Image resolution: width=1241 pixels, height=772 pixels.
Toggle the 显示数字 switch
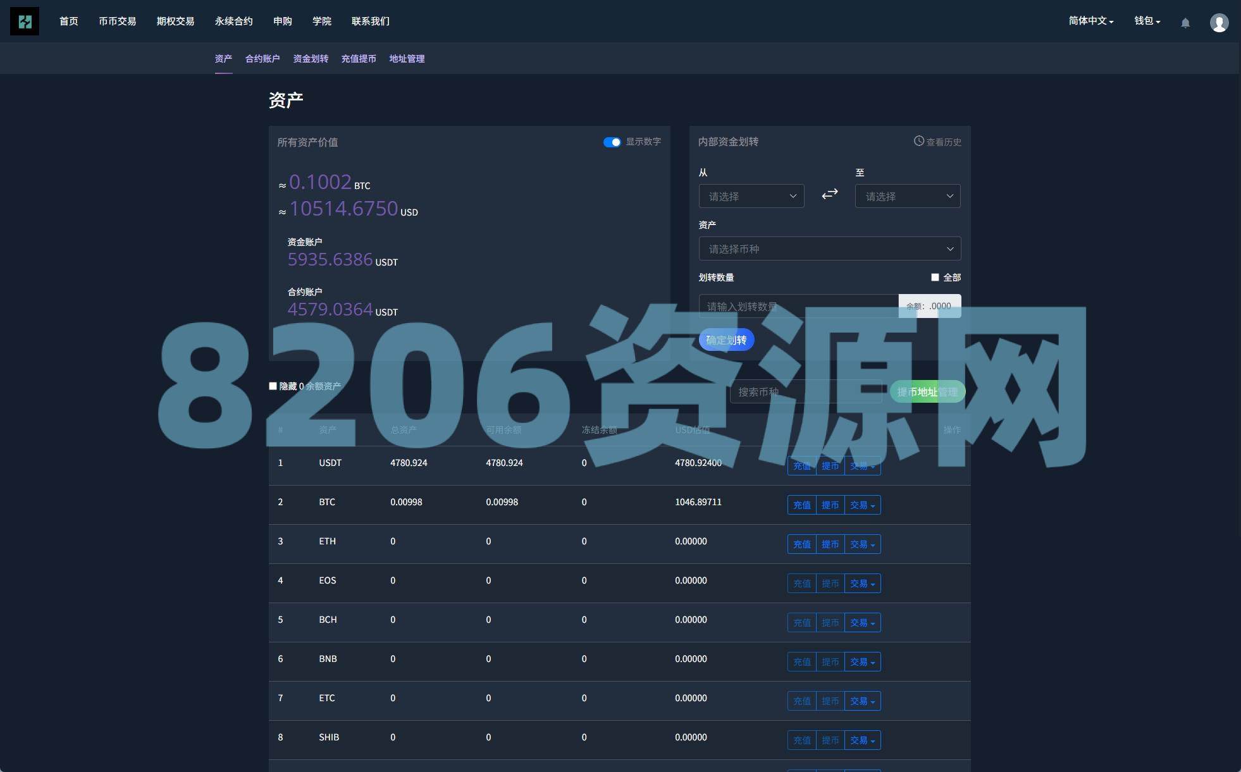tap(612, 142)
